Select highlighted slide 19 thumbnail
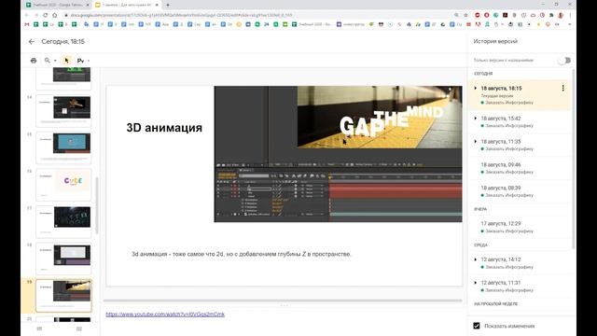597x336 pixels. tap(63, 295)
